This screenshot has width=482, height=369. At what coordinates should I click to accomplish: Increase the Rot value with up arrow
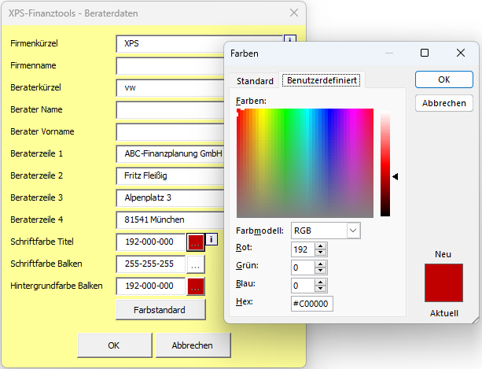[x=321, y=246]
